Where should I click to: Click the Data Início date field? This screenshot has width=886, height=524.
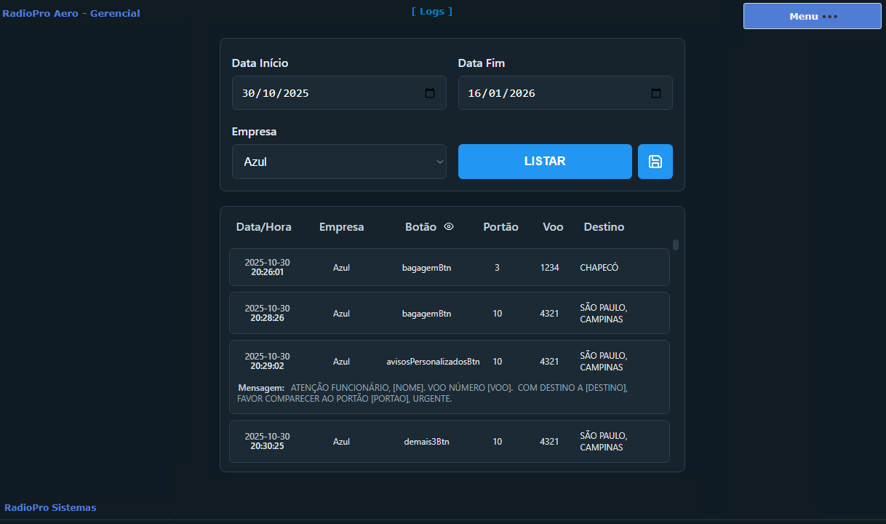pyautogui.click(x=327, y=93)
